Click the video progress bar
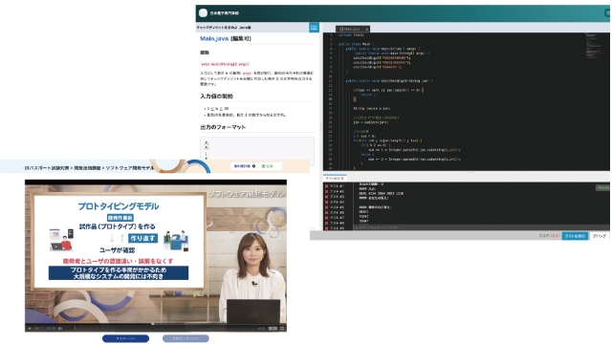 [x=156, y=324]
